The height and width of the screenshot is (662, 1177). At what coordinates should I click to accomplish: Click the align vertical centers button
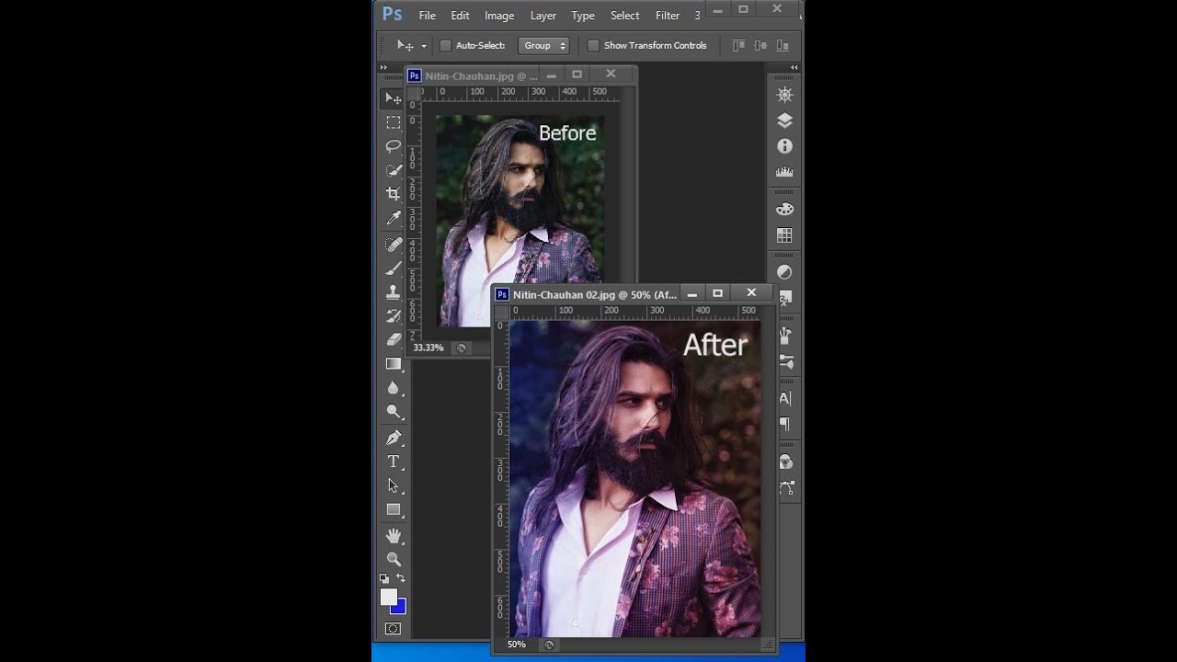pos(760,45)
